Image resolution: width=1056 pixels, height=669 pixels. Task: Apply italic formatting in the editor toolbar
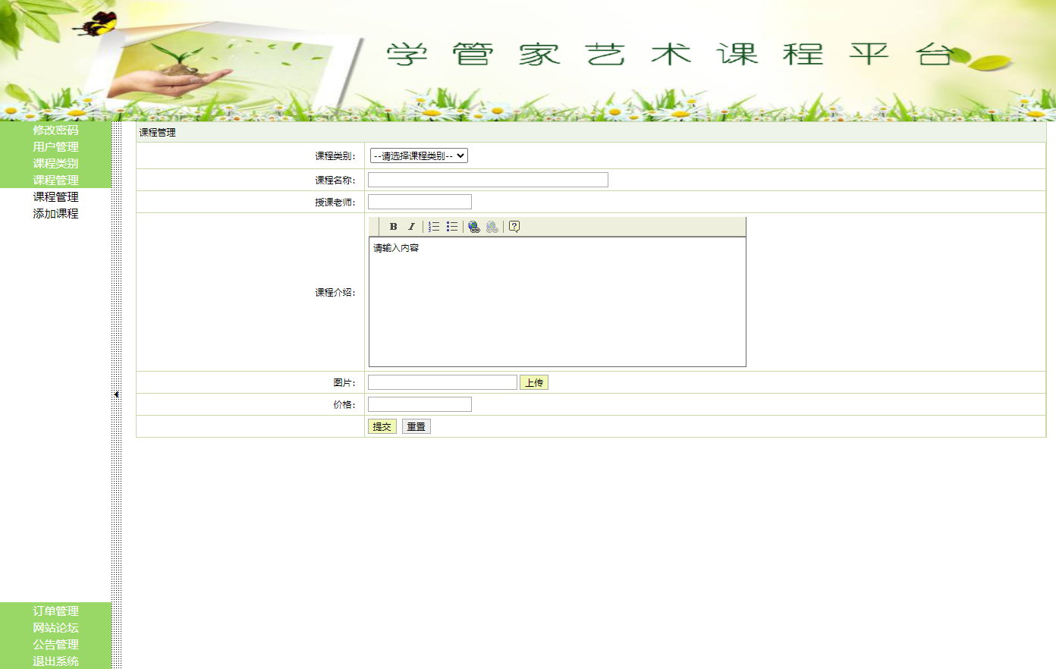pyautogui.click(x=410, y=225)
